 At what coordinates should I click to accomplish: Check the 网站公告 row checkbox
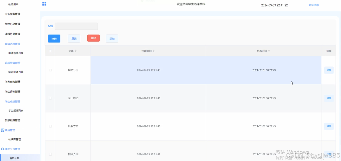point(50,70)
